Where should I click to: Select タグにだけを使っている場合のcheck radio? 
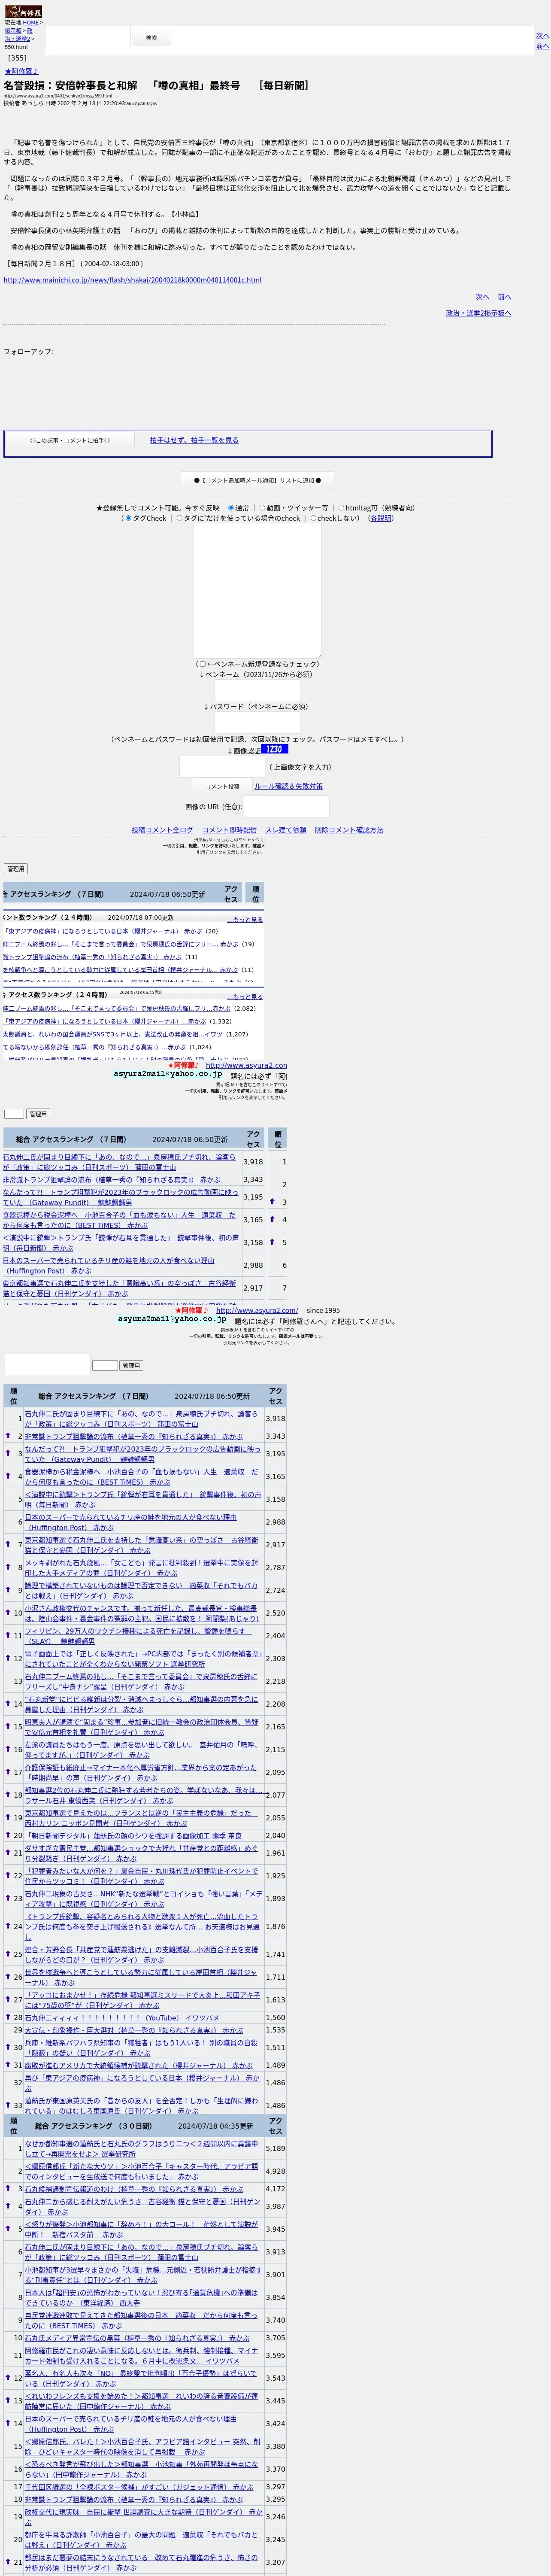pyautogui.click(x=179, y=518)
